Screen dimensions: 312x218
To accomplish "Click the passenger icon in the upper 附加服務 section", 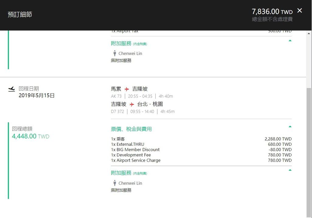I will coord(115,53).
